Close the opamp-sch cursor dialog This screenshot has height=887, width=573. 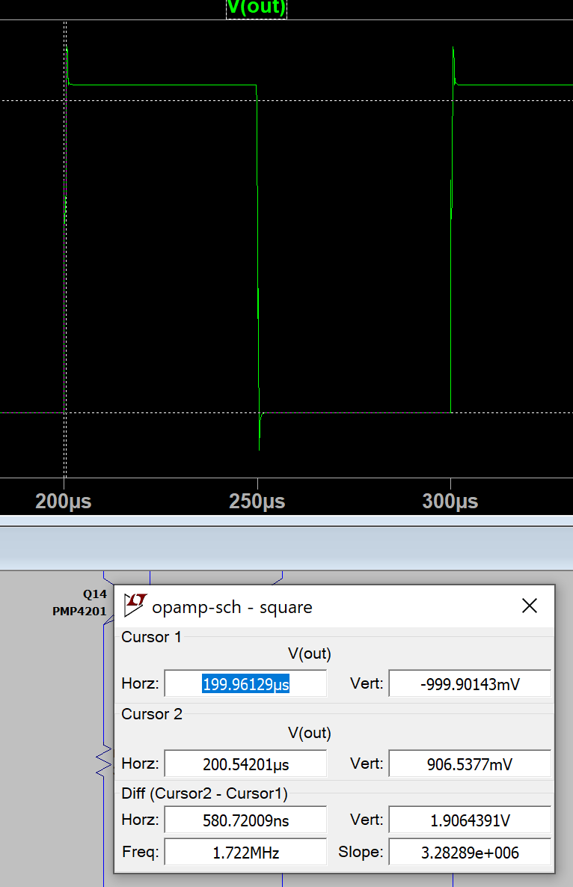click(530, 606)
